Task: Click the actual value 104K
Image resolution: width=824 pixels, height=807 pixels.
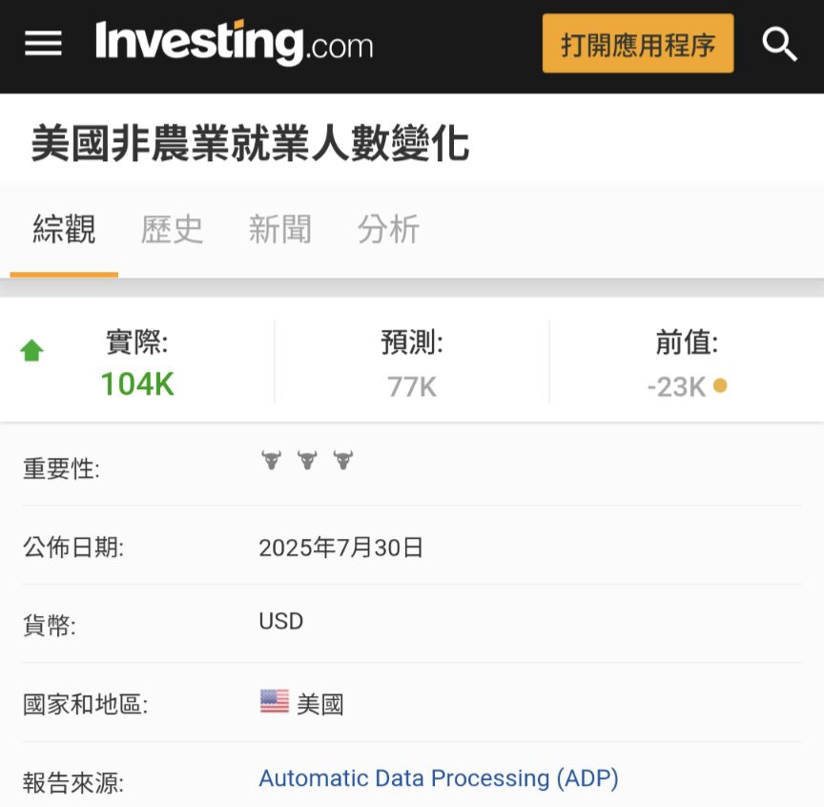Action: [137, 383]
